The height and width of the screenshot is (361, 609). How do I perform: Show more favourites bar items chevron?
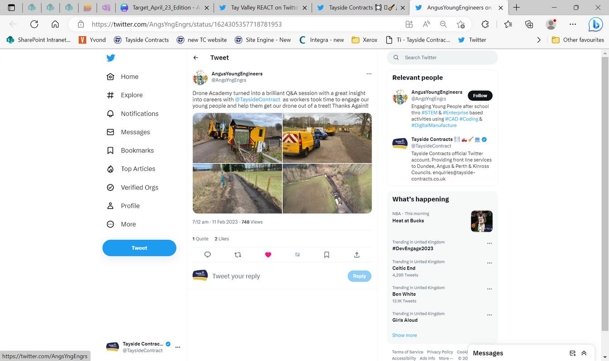(539, 40)
